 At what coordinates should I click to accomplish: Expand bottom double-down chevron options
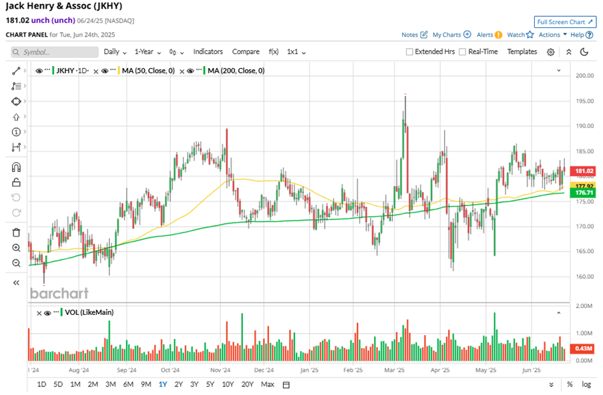tap(551, 384)
